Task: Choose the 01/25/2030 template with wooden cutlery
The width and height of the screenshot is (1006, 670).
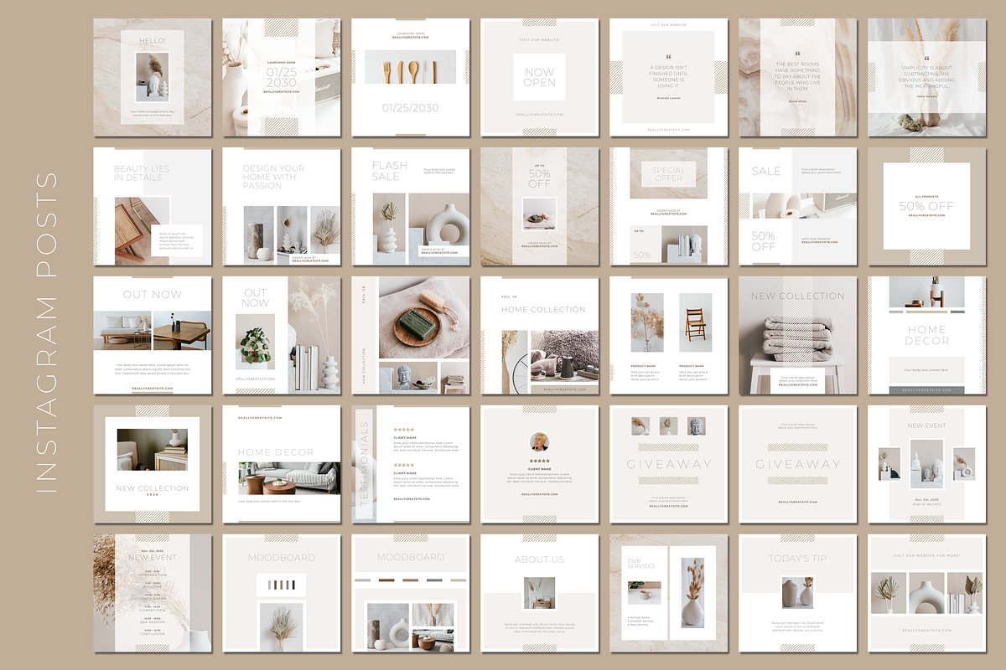Action: [411, 77]
